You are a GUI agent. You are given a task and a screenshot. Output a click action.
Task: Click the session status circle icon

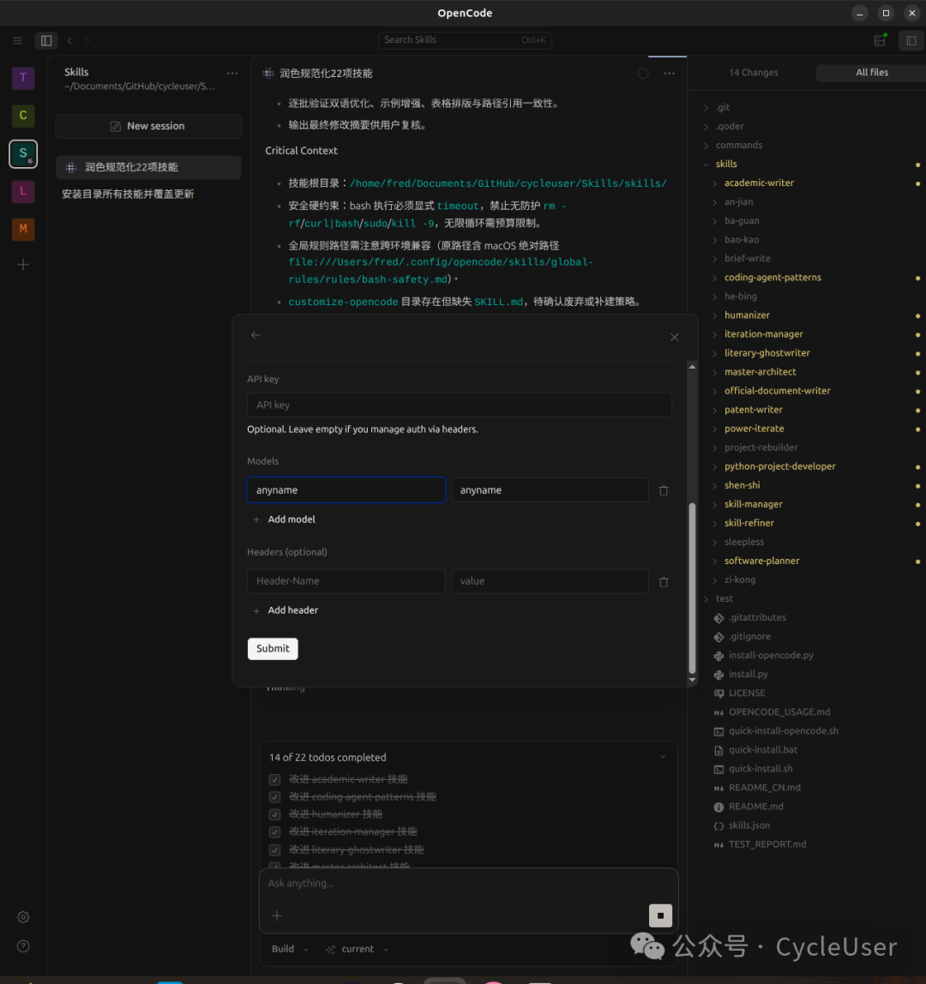643,74
